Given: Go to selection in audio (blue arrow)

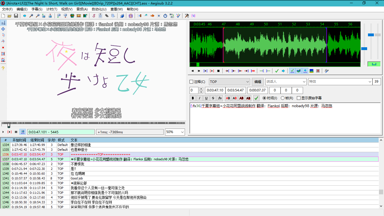Looking at the screenshot, I should tap(283, 71).
